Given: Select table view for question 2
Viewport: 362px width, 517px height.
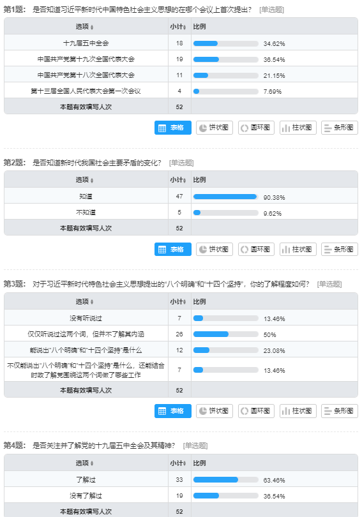Looking at the screenshot, I should pyautogui.click(x=173, y=250).
